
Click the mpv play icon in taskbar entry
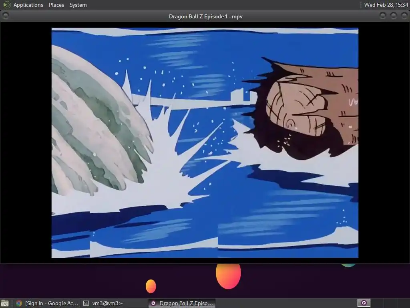(153, 303)
